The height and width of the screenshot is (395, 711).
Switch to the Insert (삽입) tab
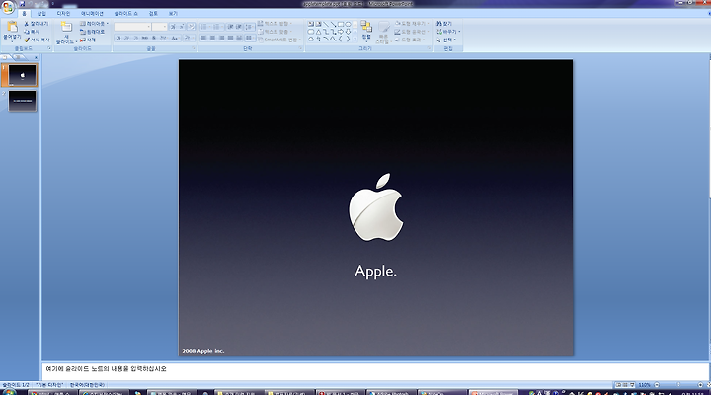click(41, 14)
